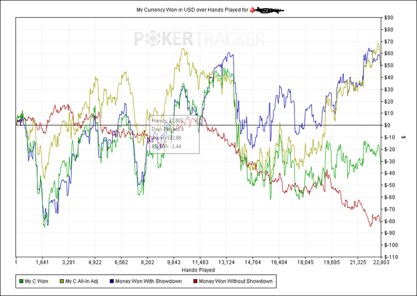Click the '16,404' x-axis tick label

[279, 263]
